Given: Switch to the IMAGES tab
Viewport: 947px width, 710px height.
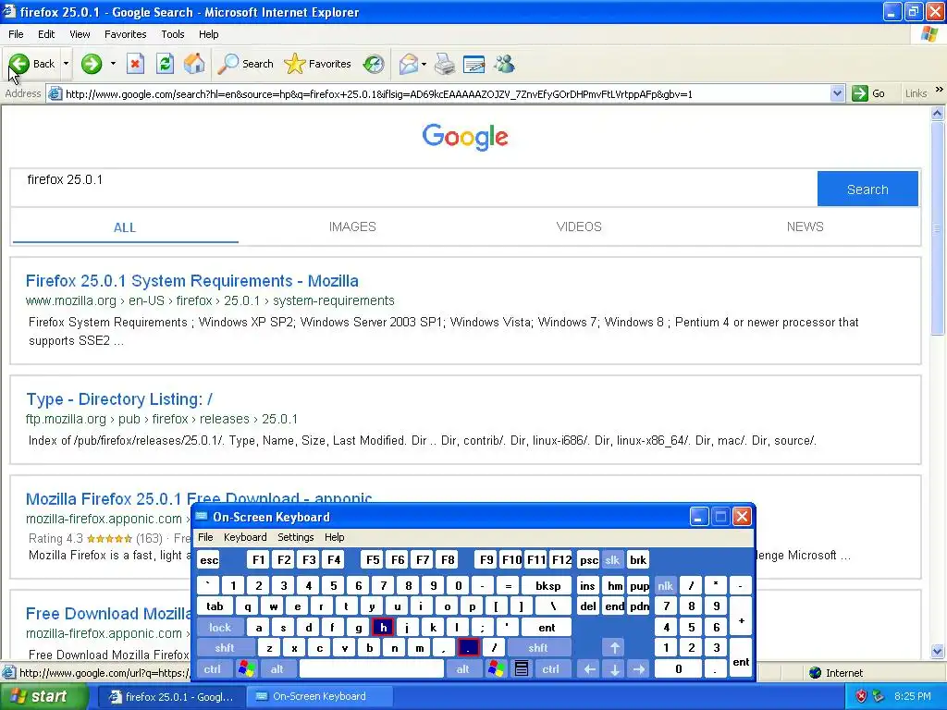Looking at the screenshot, I should pyautogui.click(x=352, y=226).
